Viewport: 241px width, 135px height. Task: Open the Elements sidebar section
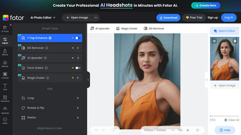click(5, 99)
